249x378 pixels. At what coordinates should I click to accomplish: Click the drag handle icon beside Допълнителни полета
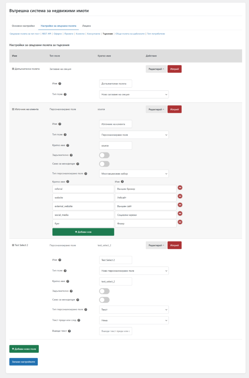(13, 69)
